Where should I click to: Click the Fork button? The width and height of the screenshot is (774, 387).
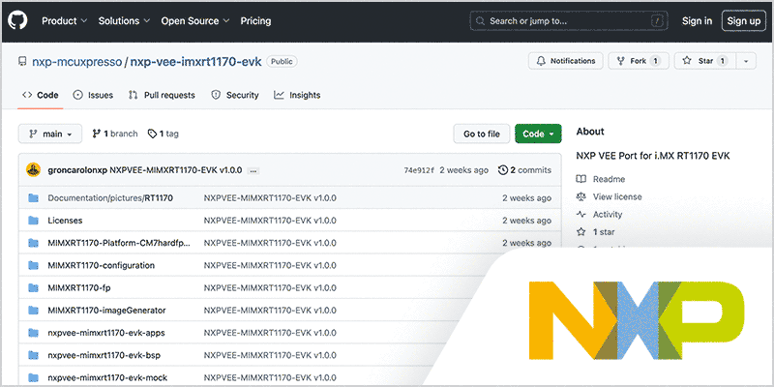pyautogui.click(x=639, y=61)
